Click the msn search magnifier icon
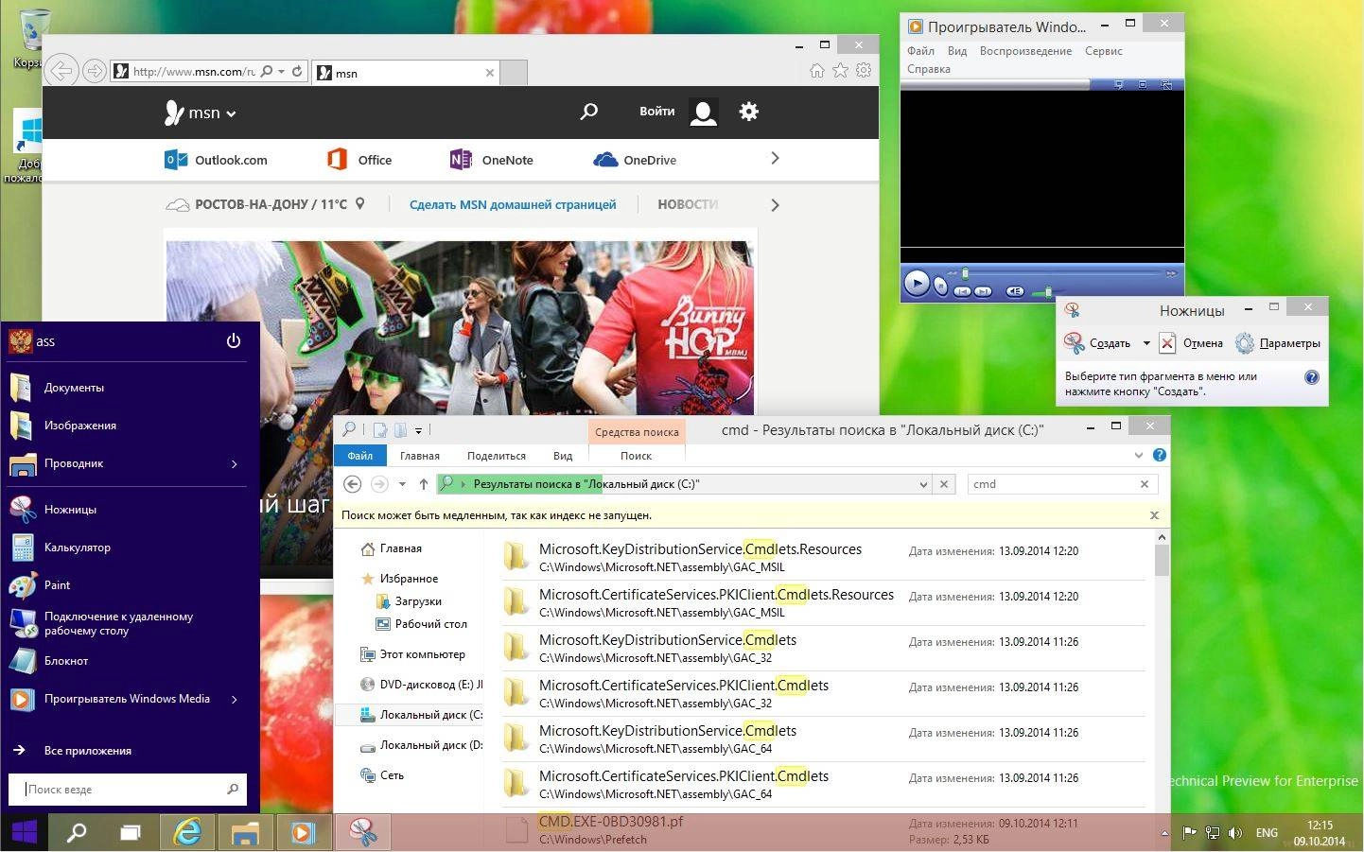Image resolution: width=1364 pixels, height=852 pixels. click(588, 112)
